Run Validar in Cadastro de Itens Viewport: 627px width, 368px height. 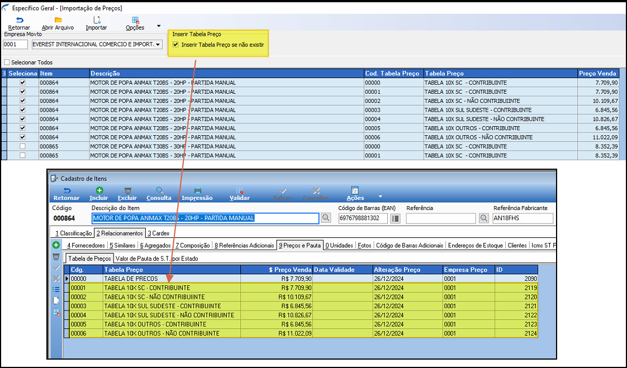240,194
